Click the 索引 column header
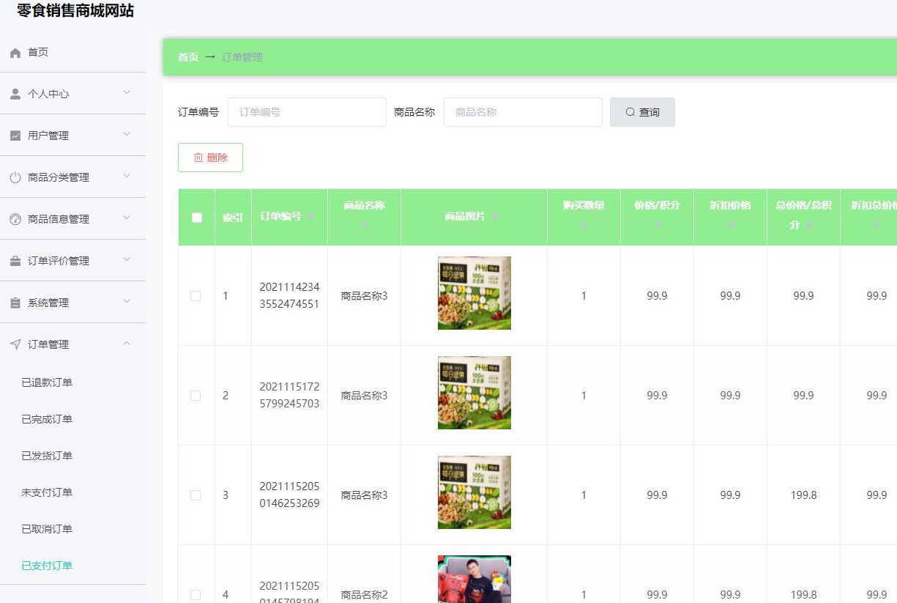The image size is (897, 603). [x=233, y=218]
